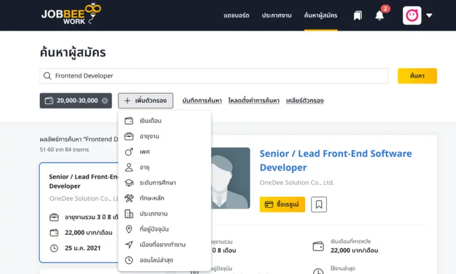Open the เพิ่มตัวกรอง add filter dropdown

[x=145, y=100]
